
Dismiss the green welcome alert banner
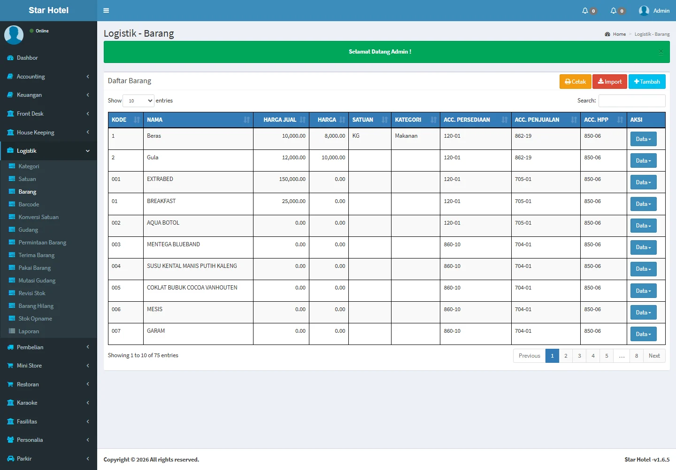pos(661,52)
